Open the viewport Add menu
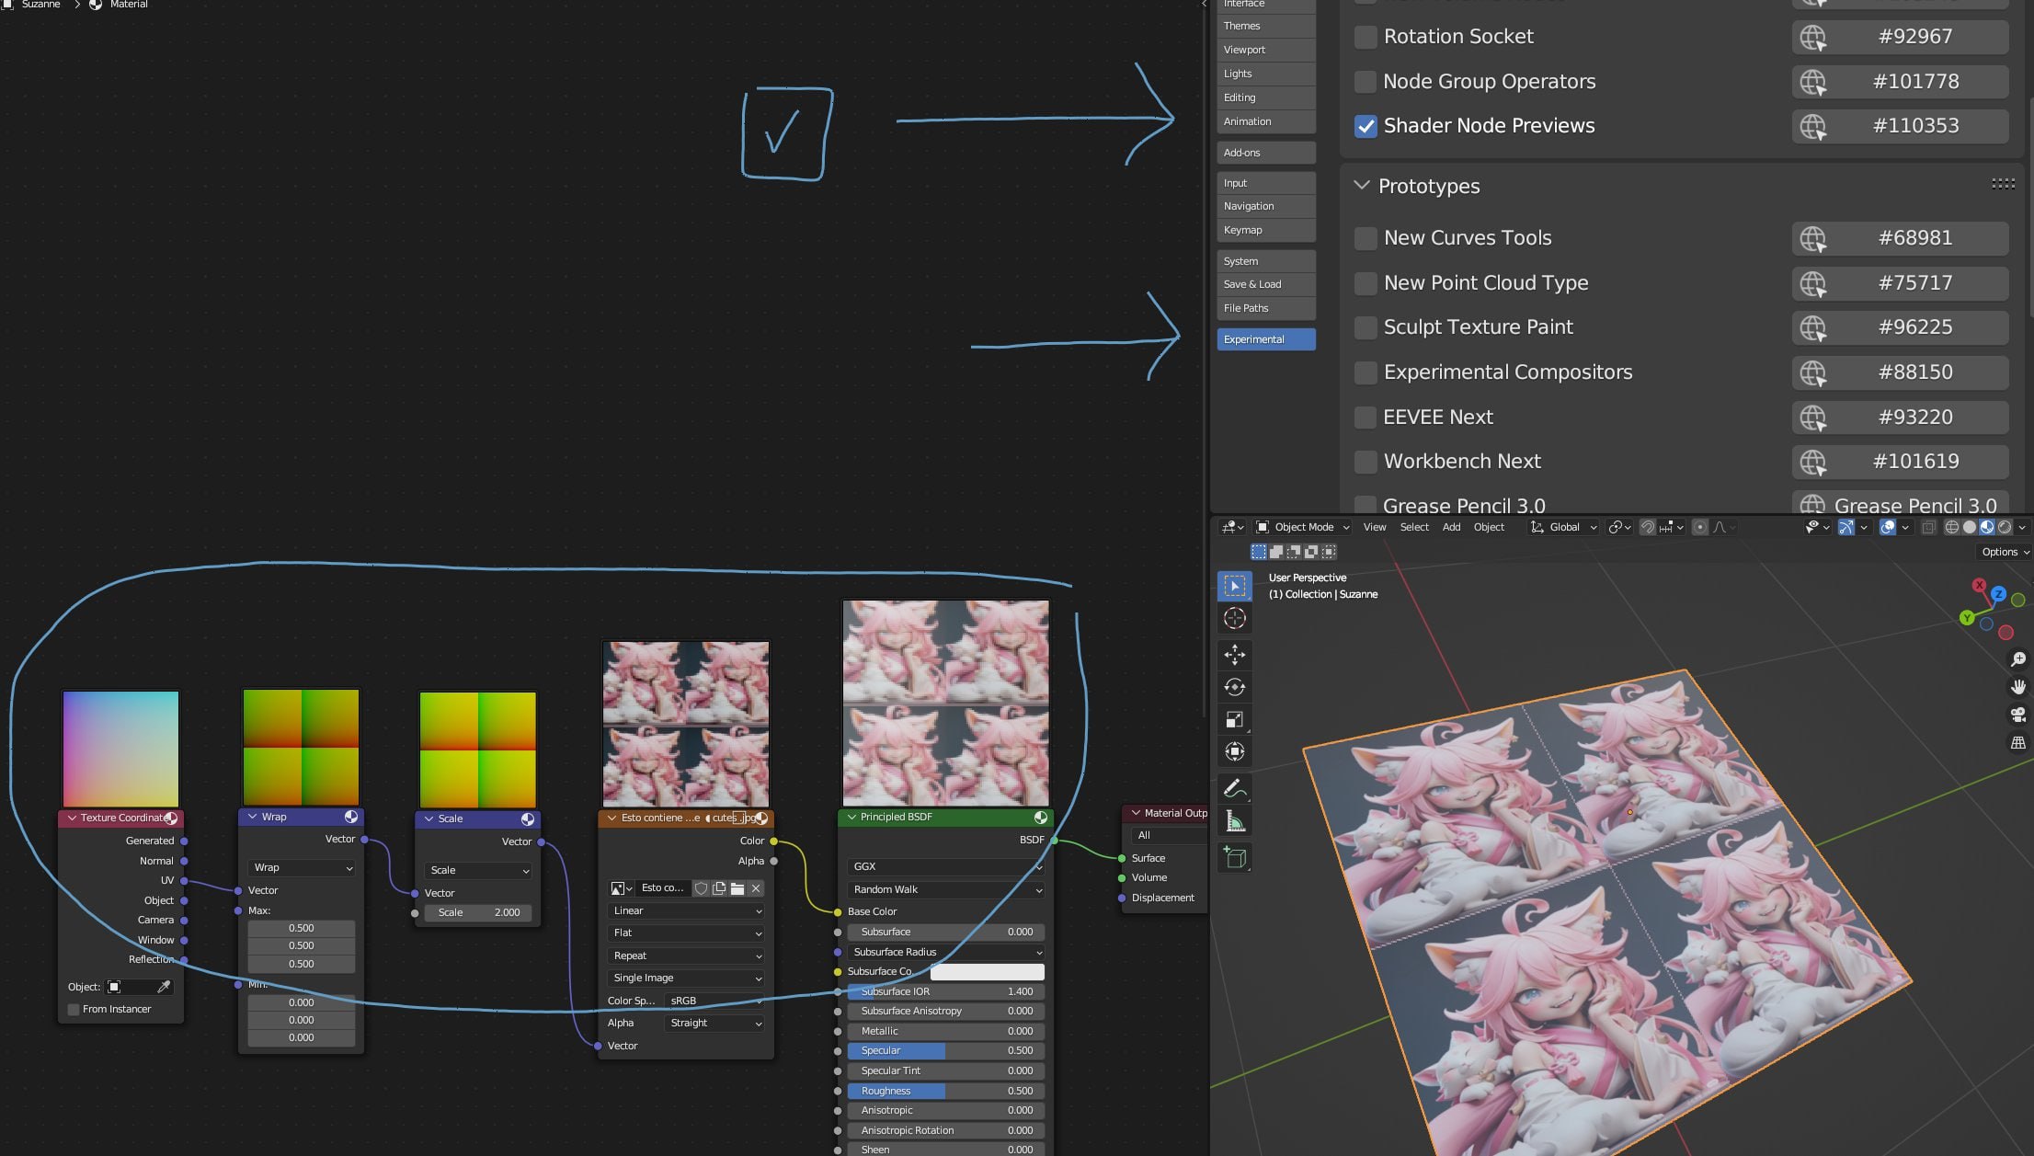 pyautogui.click(x=1451, y=527)
